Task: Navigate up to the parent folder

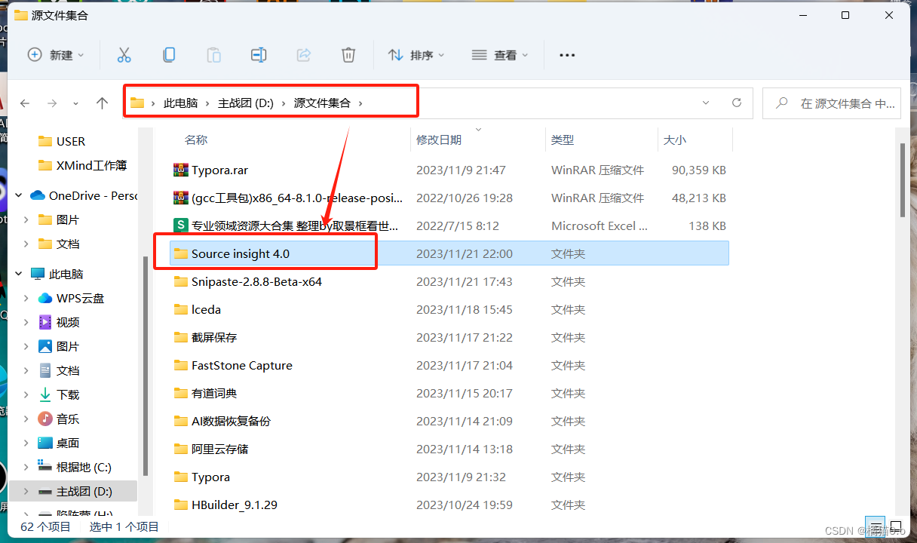Action: pyautogui.click(x=102, y=103)
